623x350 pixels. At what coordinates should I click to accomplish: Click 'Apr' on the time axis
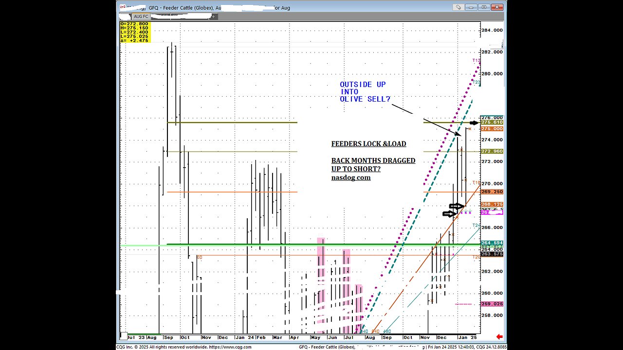tap(294, 337)
